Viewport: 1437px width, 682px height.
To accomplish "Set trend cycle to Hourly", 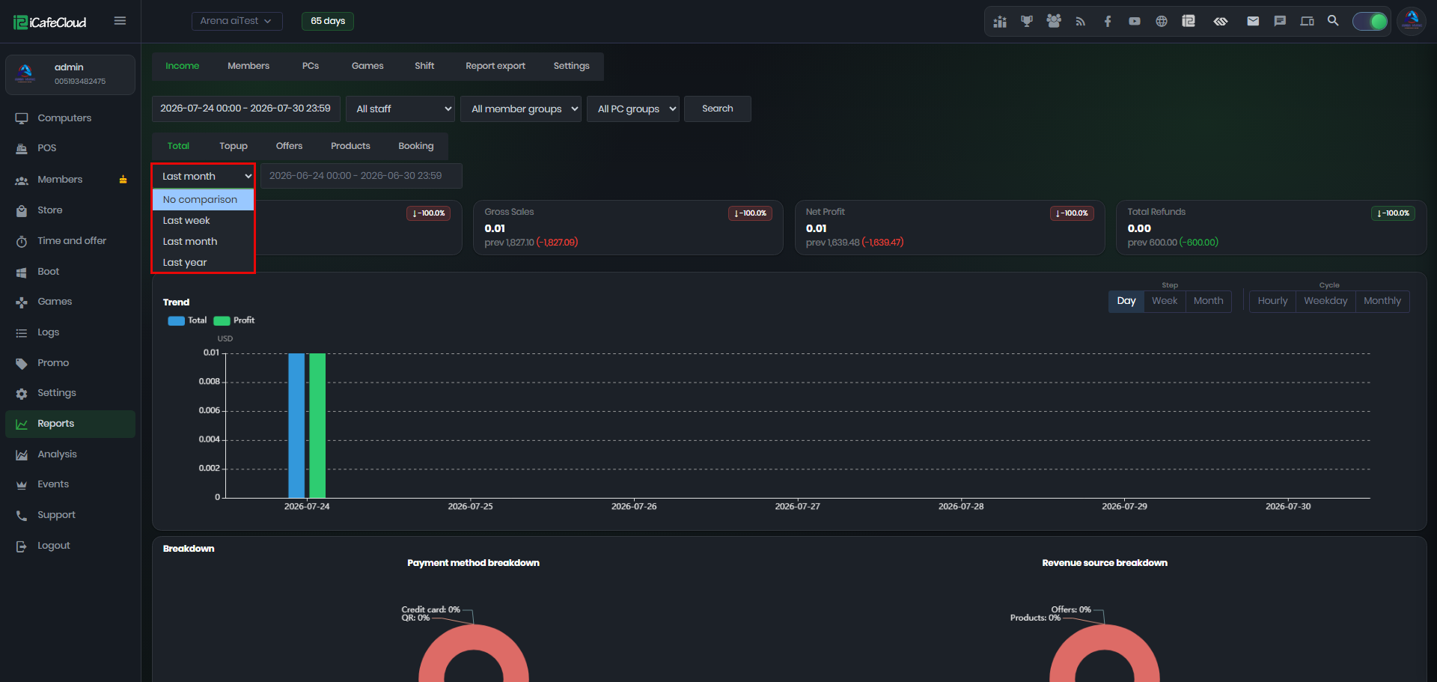I will 1273,301.
